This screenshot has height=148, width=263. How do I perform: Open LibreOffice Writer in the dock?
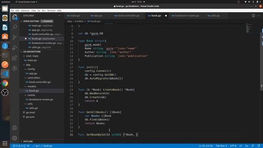[5, 27]
